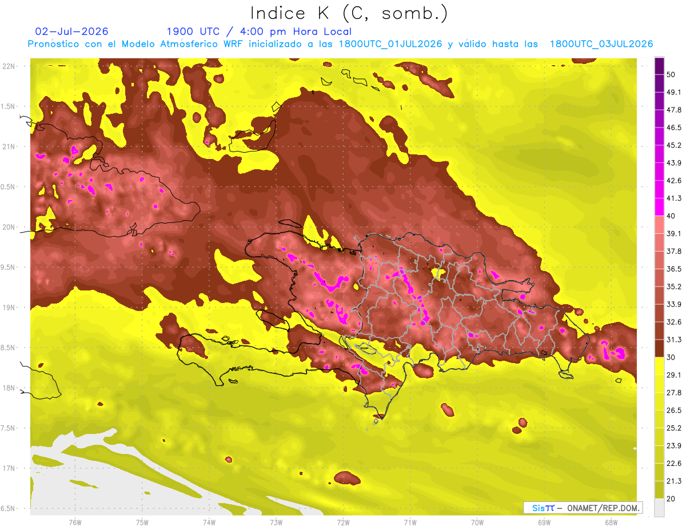This screenshot has width=686, height=530.
Task: Click the colorbar value '43.9'
Action: coord(674,163)
